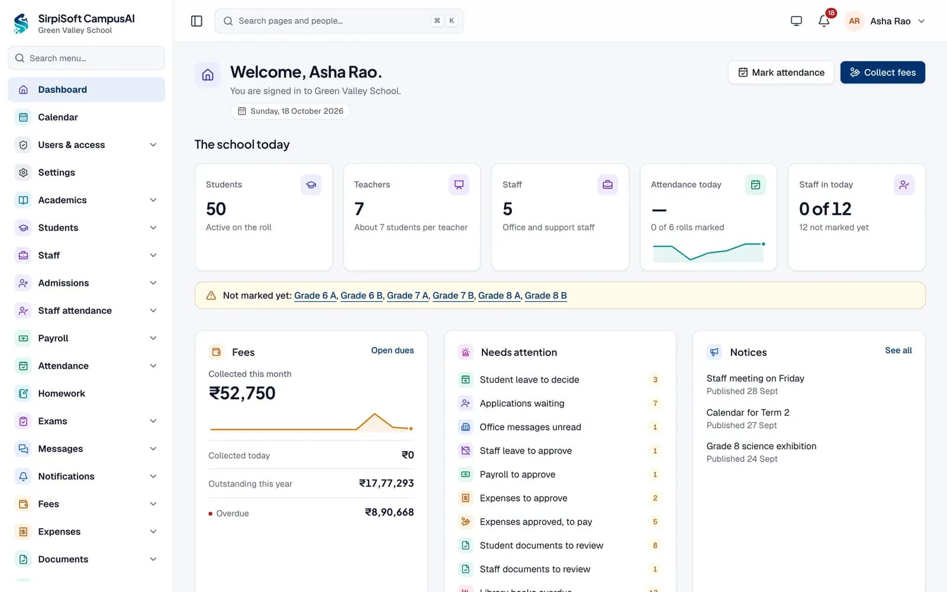Click the Open dues link

392,350
